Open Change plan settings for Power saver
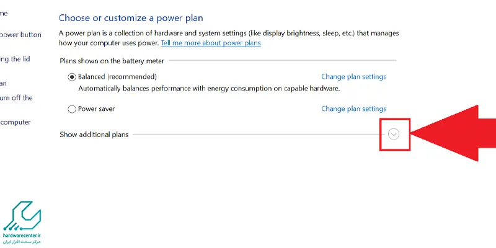Viewport: 496px width, 248px height. point(353,109)
